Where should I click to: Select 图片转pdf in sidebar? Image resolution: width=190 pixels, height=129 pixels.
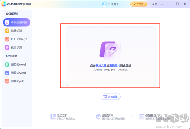(x=17, y=81)
